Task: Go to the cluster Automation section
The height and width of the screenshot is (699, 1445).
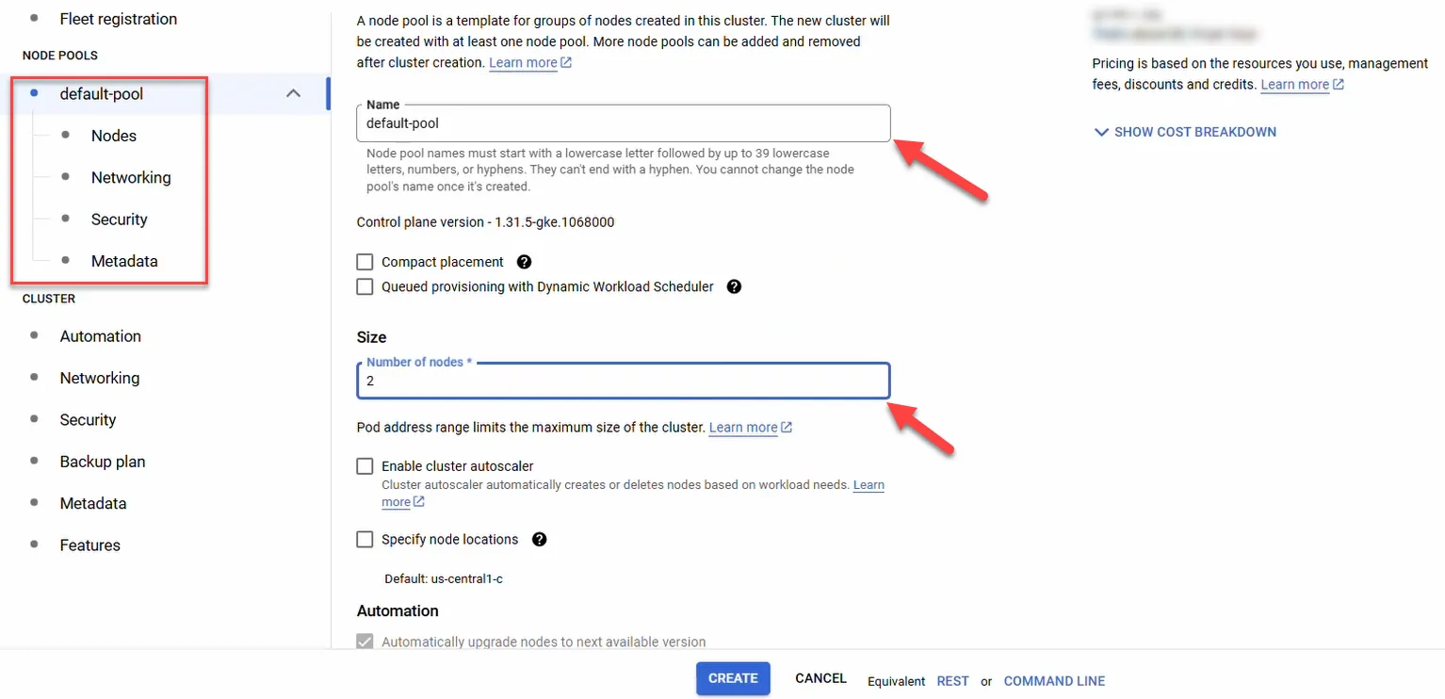Action: [x=101, y=336]
